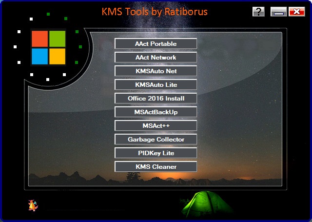Screen dimensions: 312x222
Task: Launch KMS Cleaner
Action: pos(156,166)
